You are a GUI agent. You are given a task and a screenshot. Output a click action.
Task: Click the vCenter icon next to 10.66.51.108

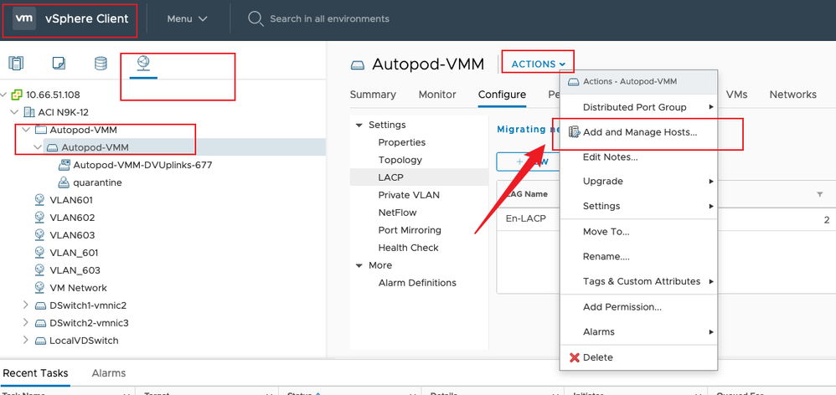[17, 95]
